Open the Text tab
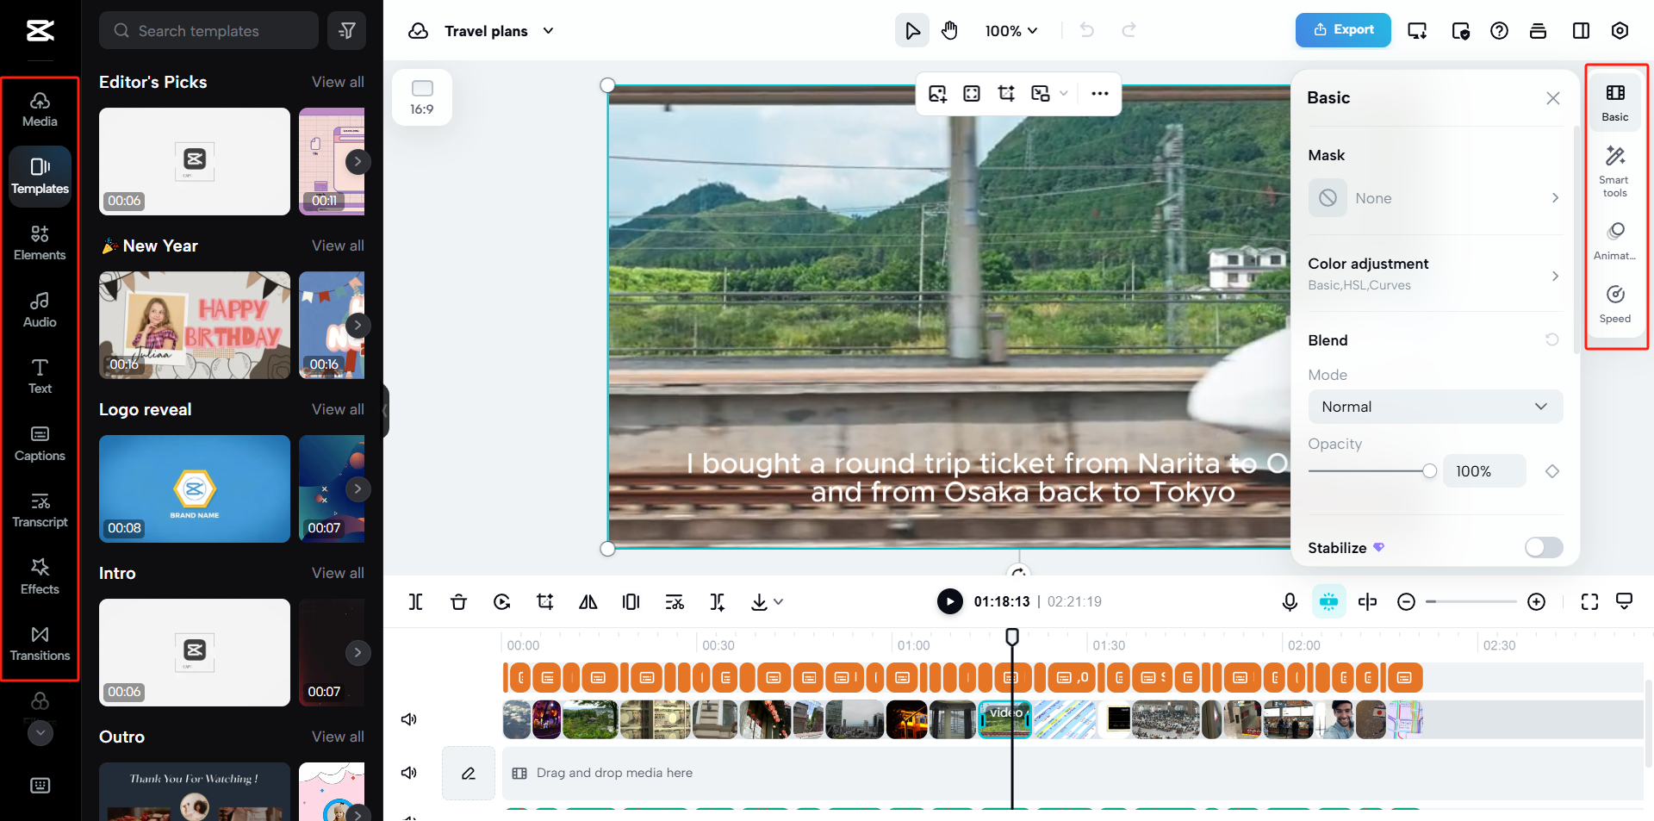 pyautogui.click(x=40, y=376)
